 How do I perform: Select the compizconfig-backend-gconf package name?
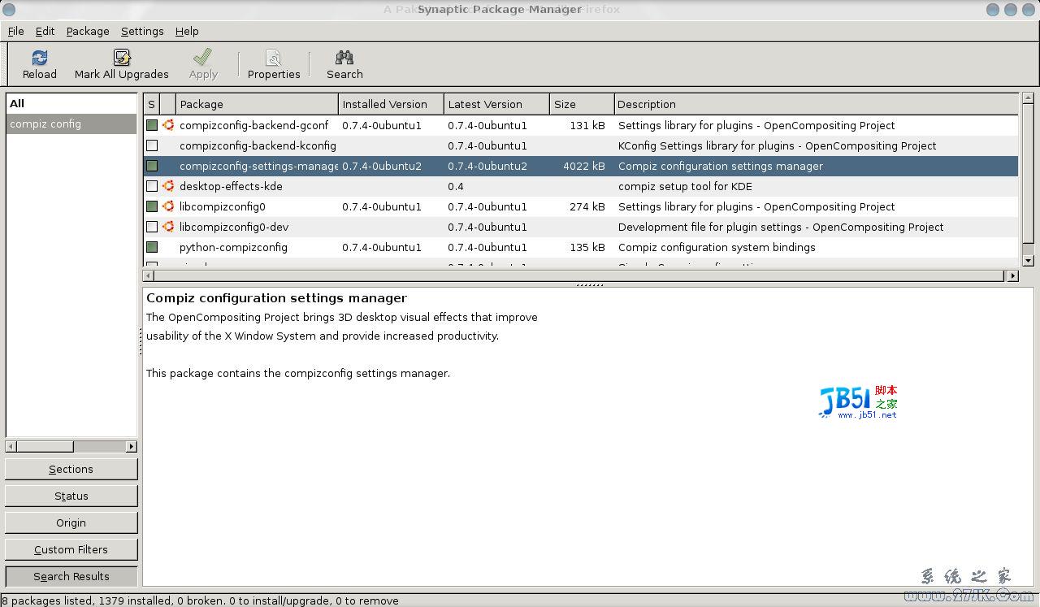click(253, 125)
